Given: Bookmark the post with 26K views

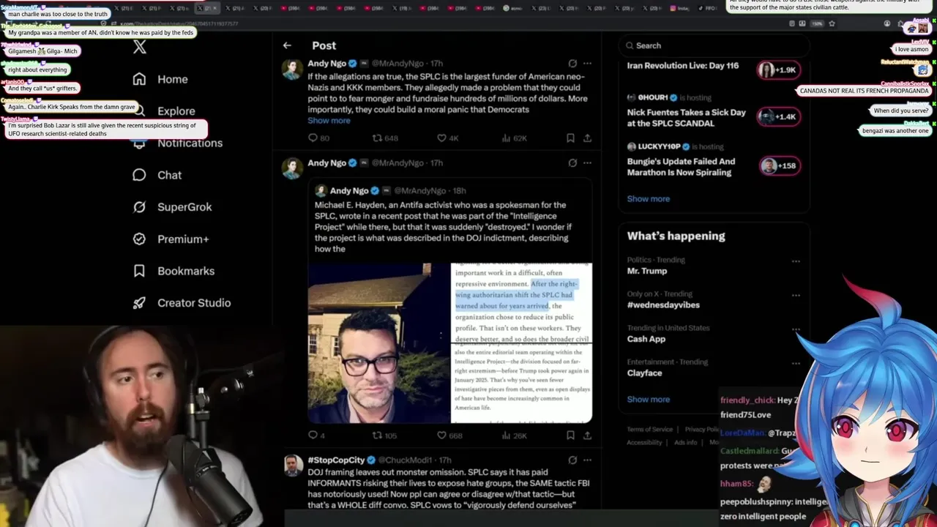Looking at the screenshot, I should (570, 436).
